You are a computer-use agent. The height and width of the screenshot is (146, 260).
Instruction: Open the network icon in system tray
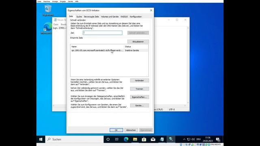pos(188,139)
